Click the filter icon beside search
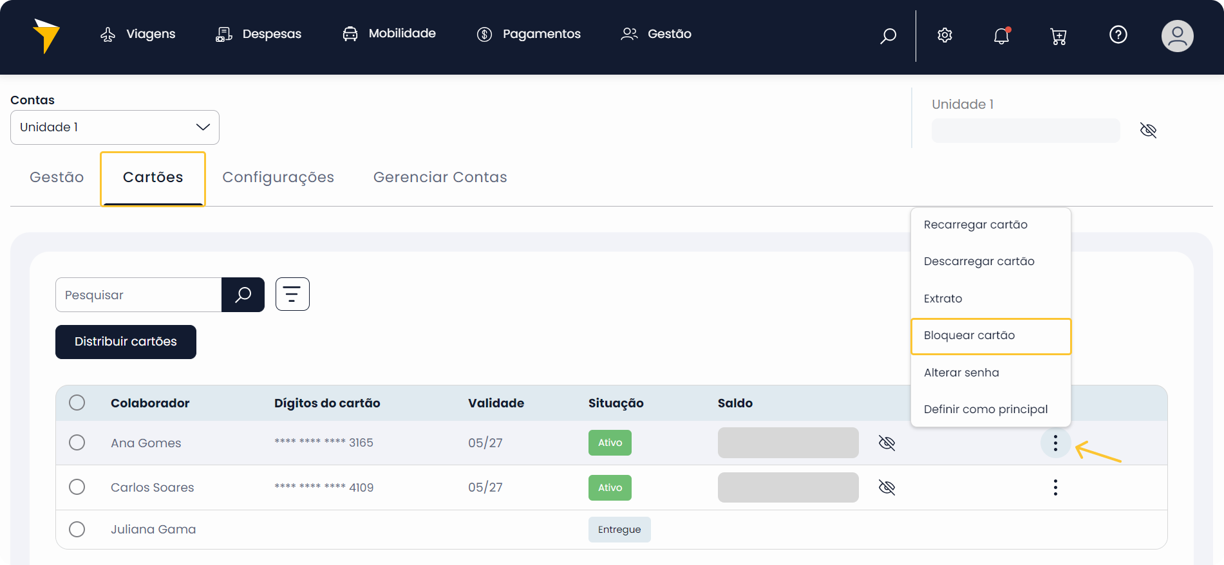 click(292, 294)
